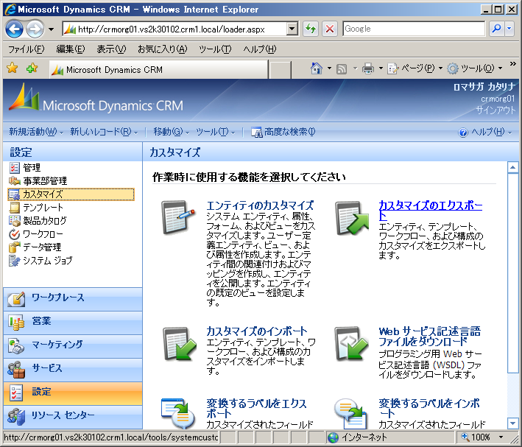Open the サービス navigation area
Screen dimensions: 522x447
pos(73,370)
